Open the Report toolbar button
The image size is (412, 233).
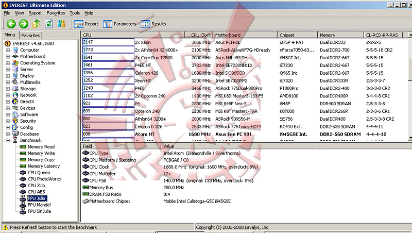pos(86,24)
